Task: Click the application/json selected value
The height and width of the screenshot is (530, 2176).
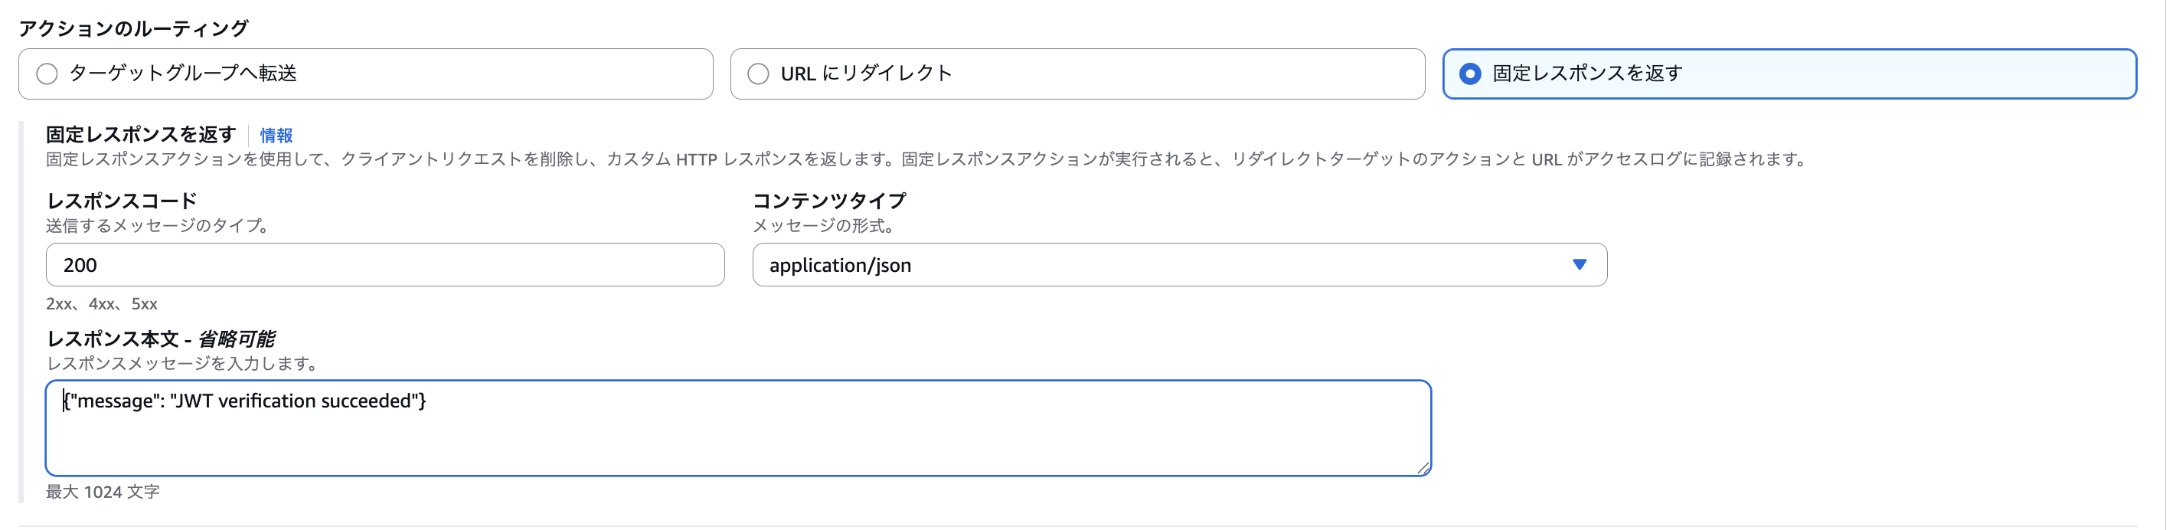Action: [x=841, y=264]
